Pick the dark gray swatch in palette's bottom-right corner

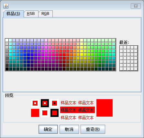(x=114, y=69)
